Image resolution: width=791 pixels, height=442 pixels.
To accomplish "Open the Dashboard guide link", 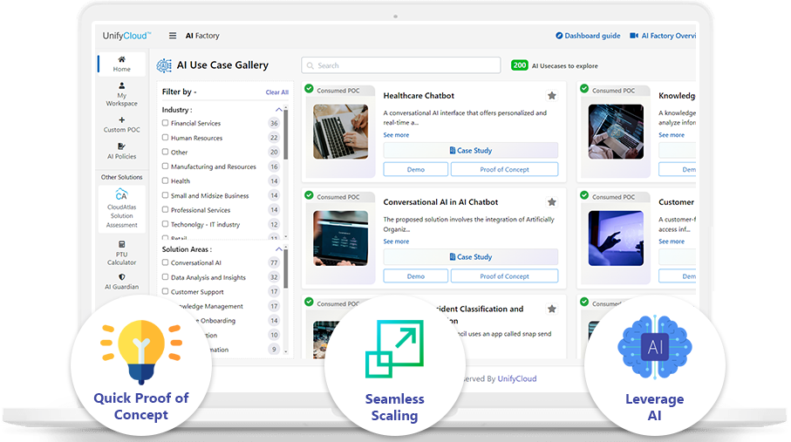I will click(x=588, y=36).
